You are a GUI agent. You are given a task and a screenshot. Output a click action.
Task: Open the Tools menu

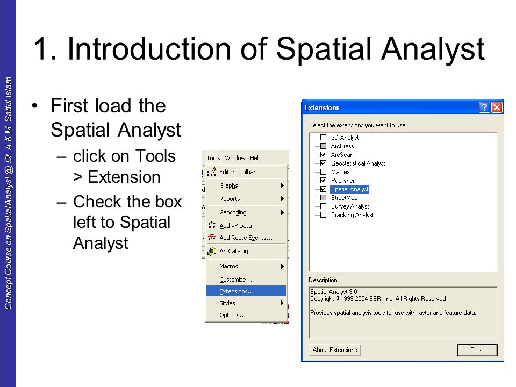tap(213, 158)
